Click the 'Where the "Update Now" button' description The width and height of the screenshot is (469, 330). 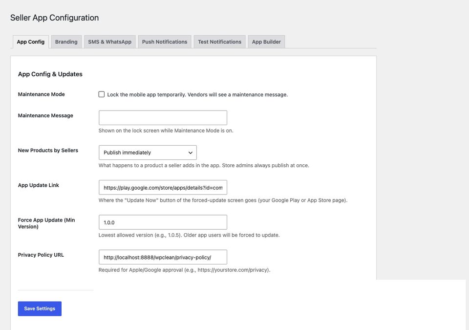tap(223, 200)
